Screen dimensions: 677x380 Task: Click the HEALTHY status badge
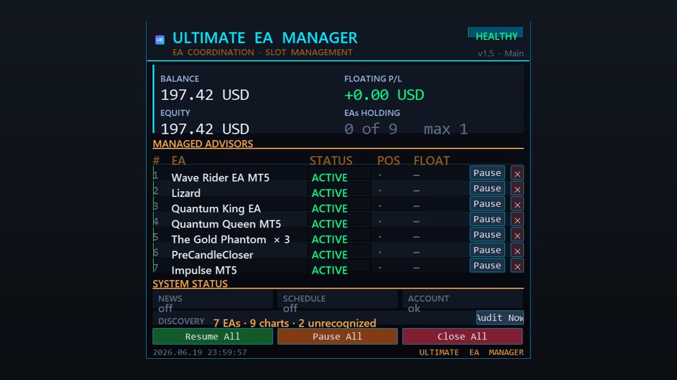[496, 35]
